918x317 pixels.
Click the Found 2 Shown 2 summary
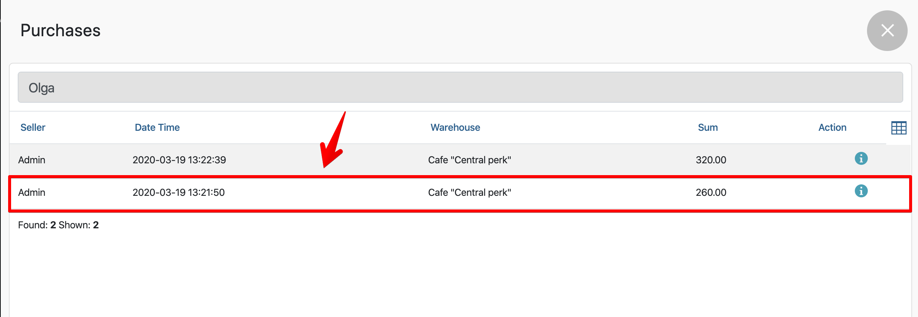pyautogui.click(x=58, y=225)
